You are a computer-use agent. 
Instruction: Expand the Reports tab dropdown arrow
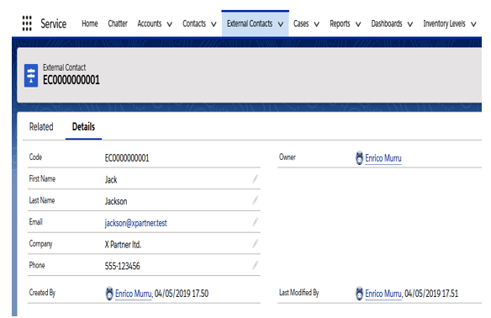(x=358, y=24)
